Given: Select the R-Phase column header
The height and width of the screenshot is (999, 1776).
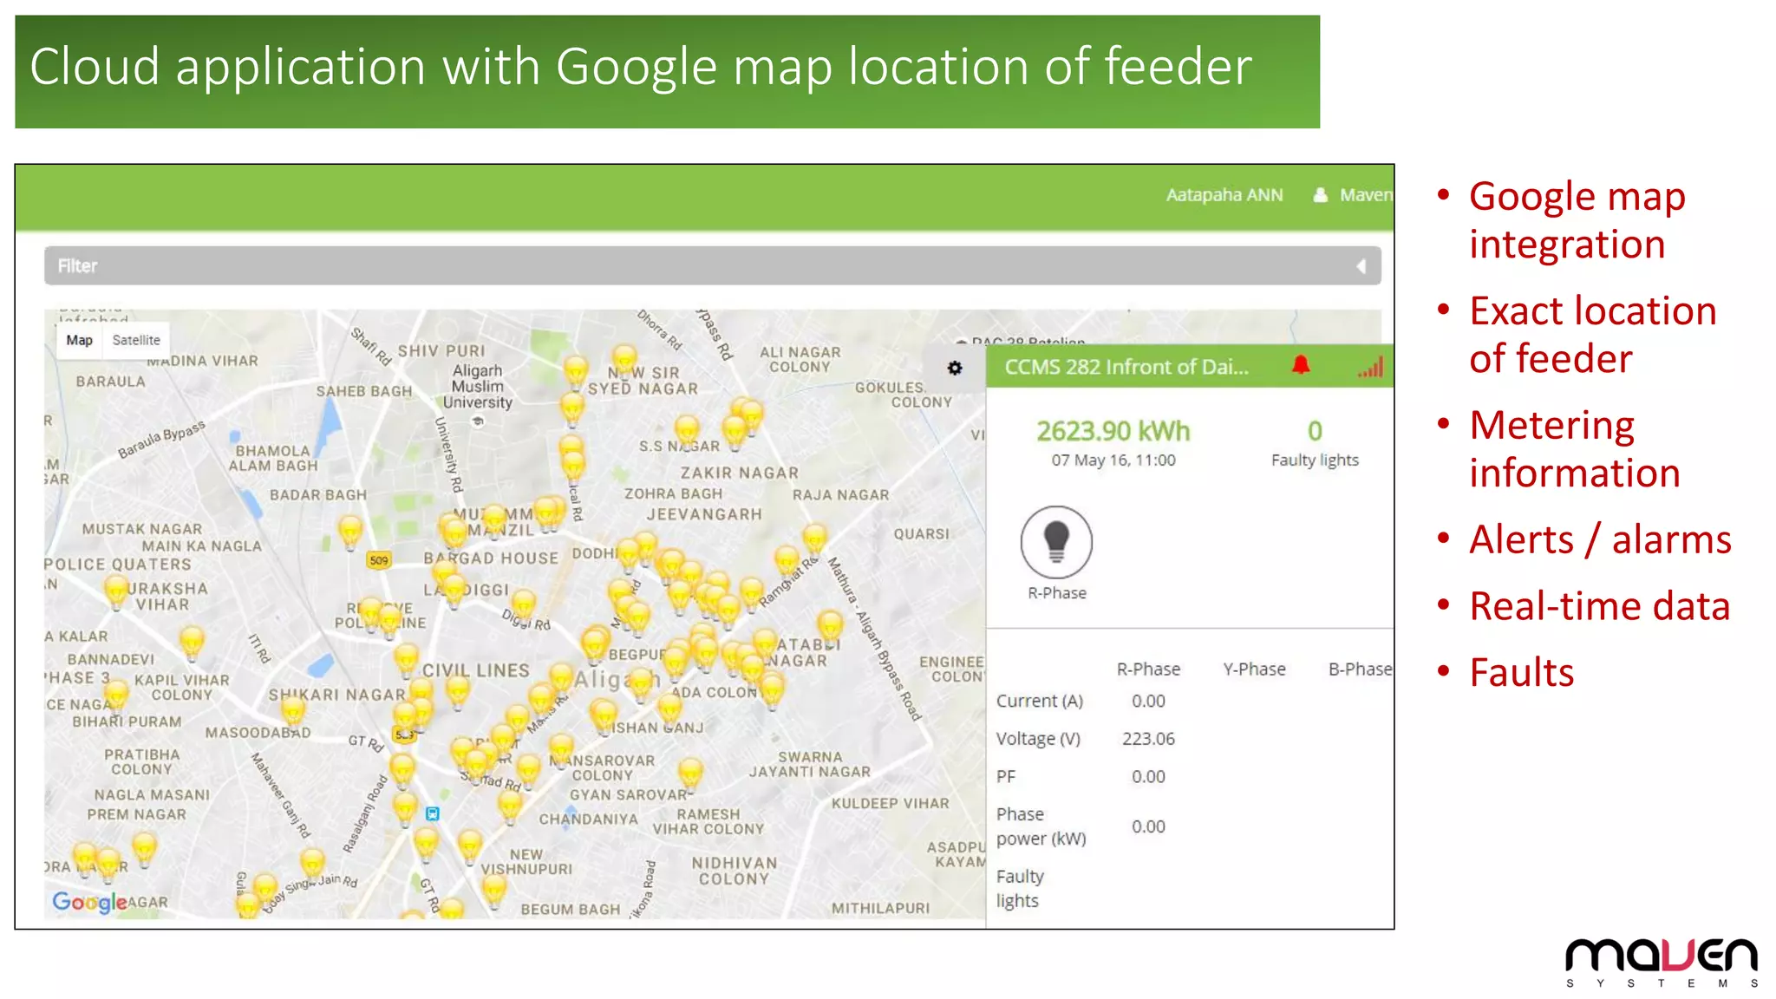Looking at the screenshot, I should click(1148, 669).
